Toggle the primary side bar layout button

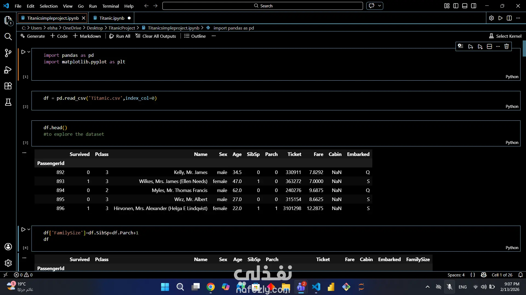point(456,6)
